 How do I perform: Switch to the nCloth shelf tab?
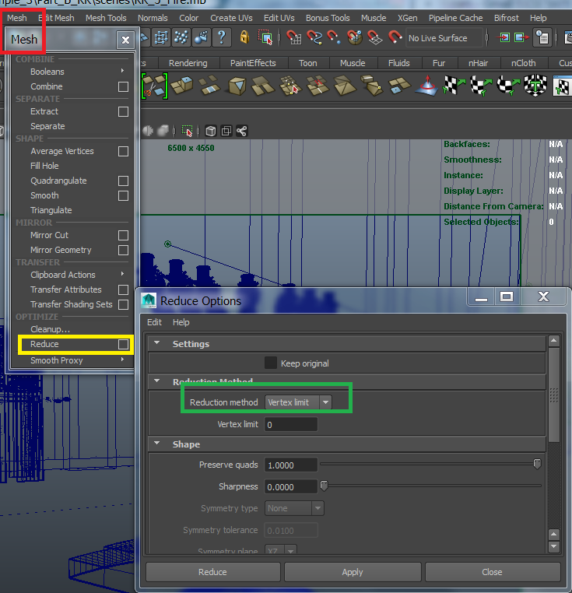pyautogui.click(x=523, y=63)
